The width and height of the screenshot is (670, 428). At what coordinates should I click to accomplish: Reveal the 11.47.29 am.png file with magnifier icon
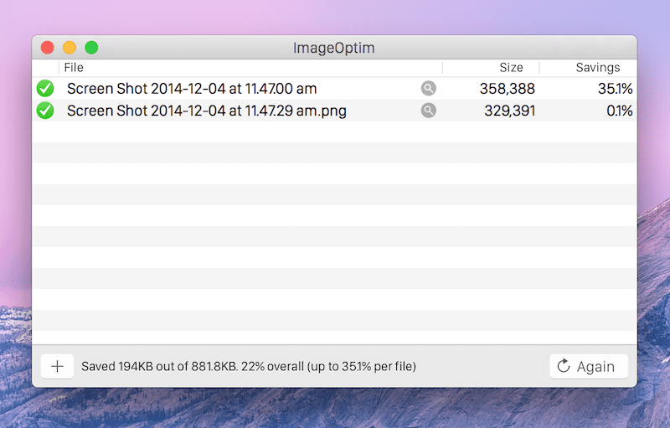[x=428, y=111]
